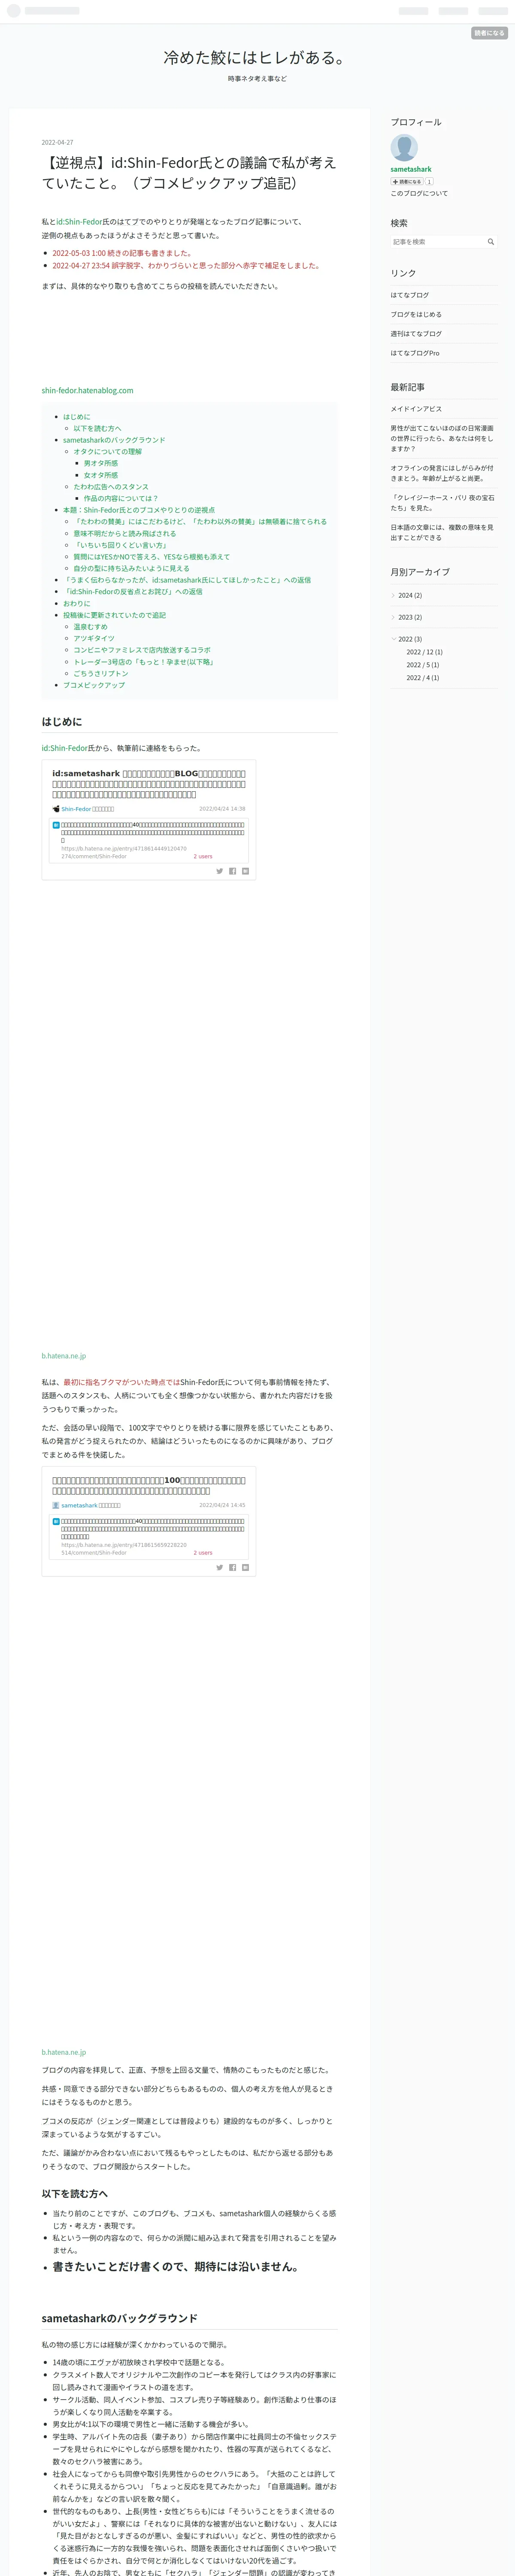Collapse the 2022 (3) archive year
This screenshot has width=515, height=2576.
click(393, 639)
